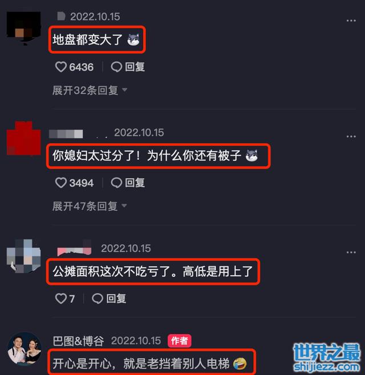This screenshot has width=365, height=375.
Task: Reply to the 地盘都变大了 comment
Action: 128,67
